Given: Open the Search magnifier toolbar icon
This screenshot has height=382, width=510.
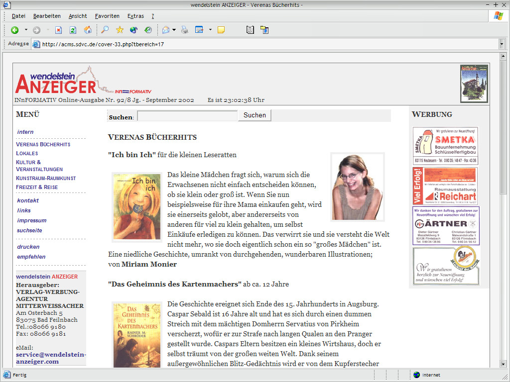Looking at the screenshot, I should pos(105,30).
